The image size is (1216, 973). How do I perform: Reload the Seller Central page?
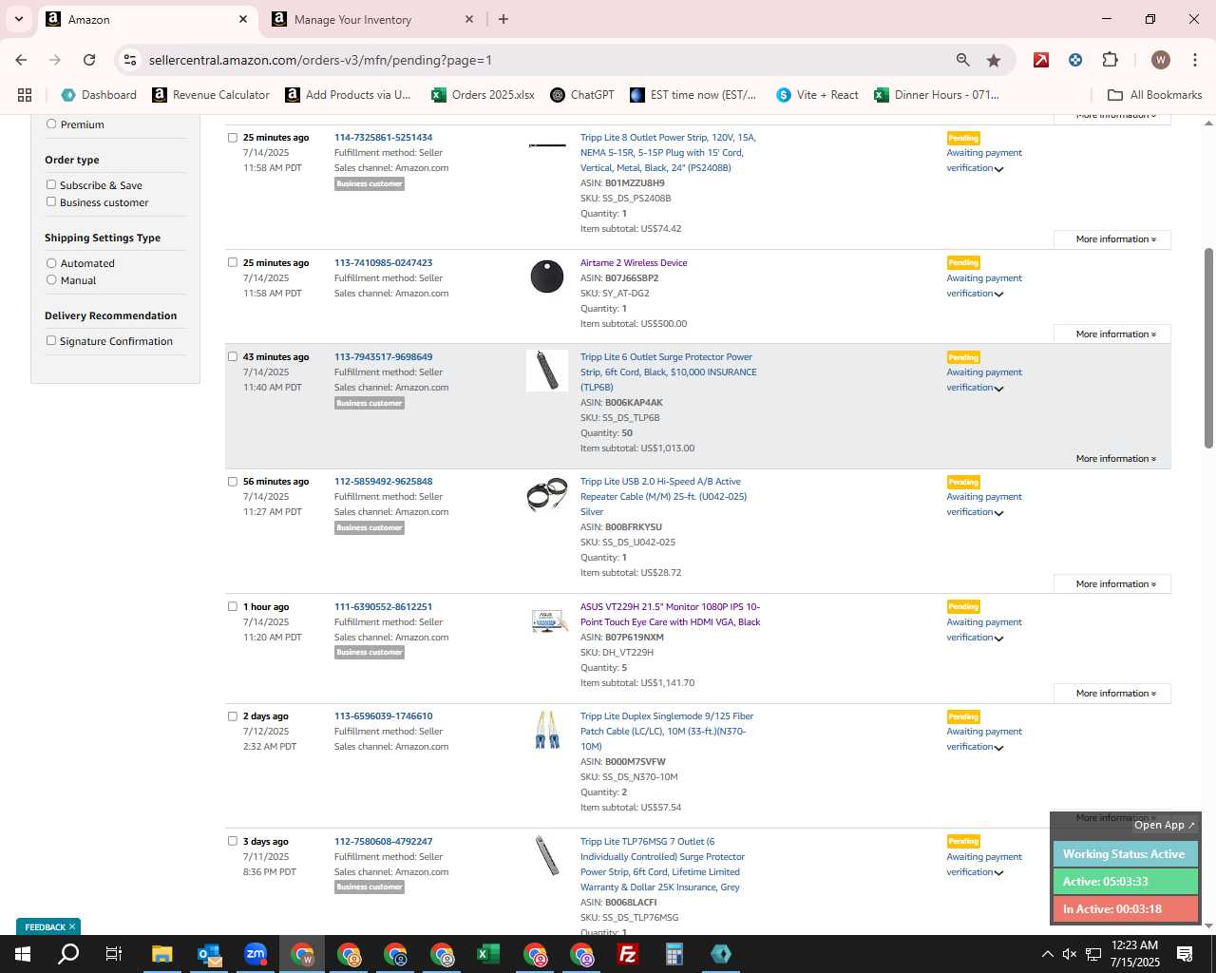pos(89,60)
